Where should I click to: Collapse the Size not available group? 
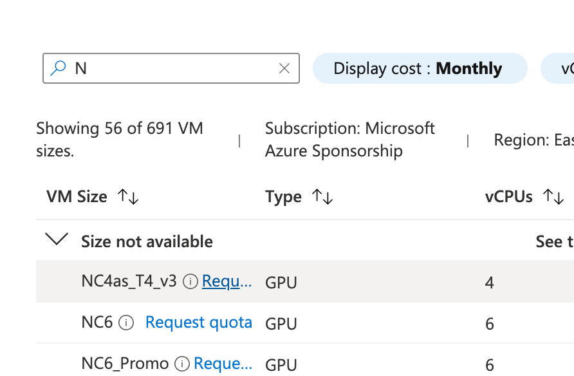[x=57, y=240]
